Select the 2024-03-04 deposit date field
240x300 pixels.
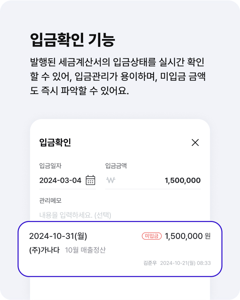click(67, 180)
